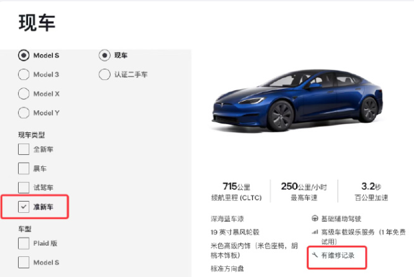Click the 有维修记录 repair record text

(x=338, y=256)
